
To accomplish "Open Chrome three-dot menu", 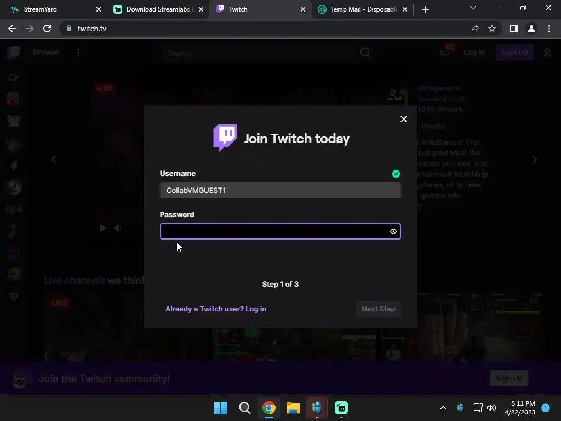I will [549, 29].
